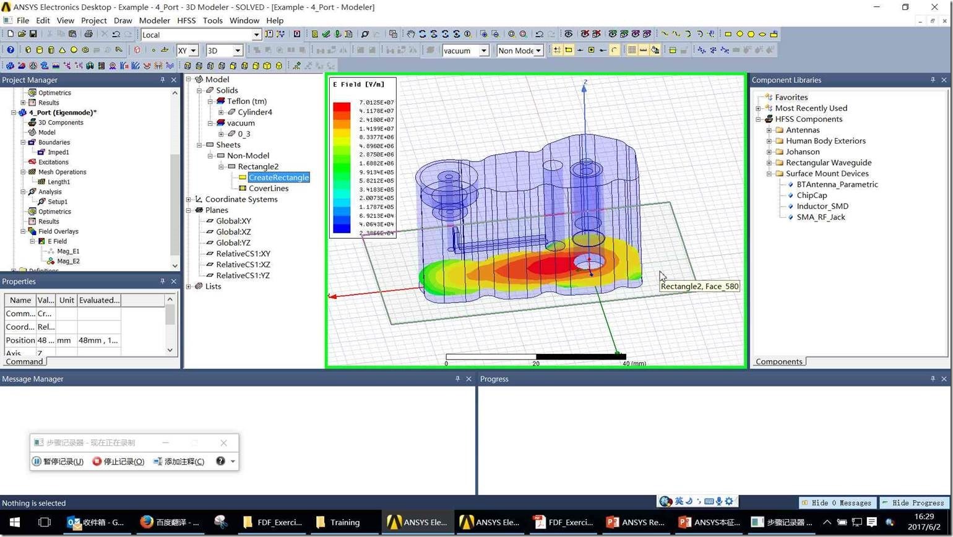Select Mag_E2 in the Field Overlays tree
The height and width of the screenshot is (537, 953).
point(68,261)
